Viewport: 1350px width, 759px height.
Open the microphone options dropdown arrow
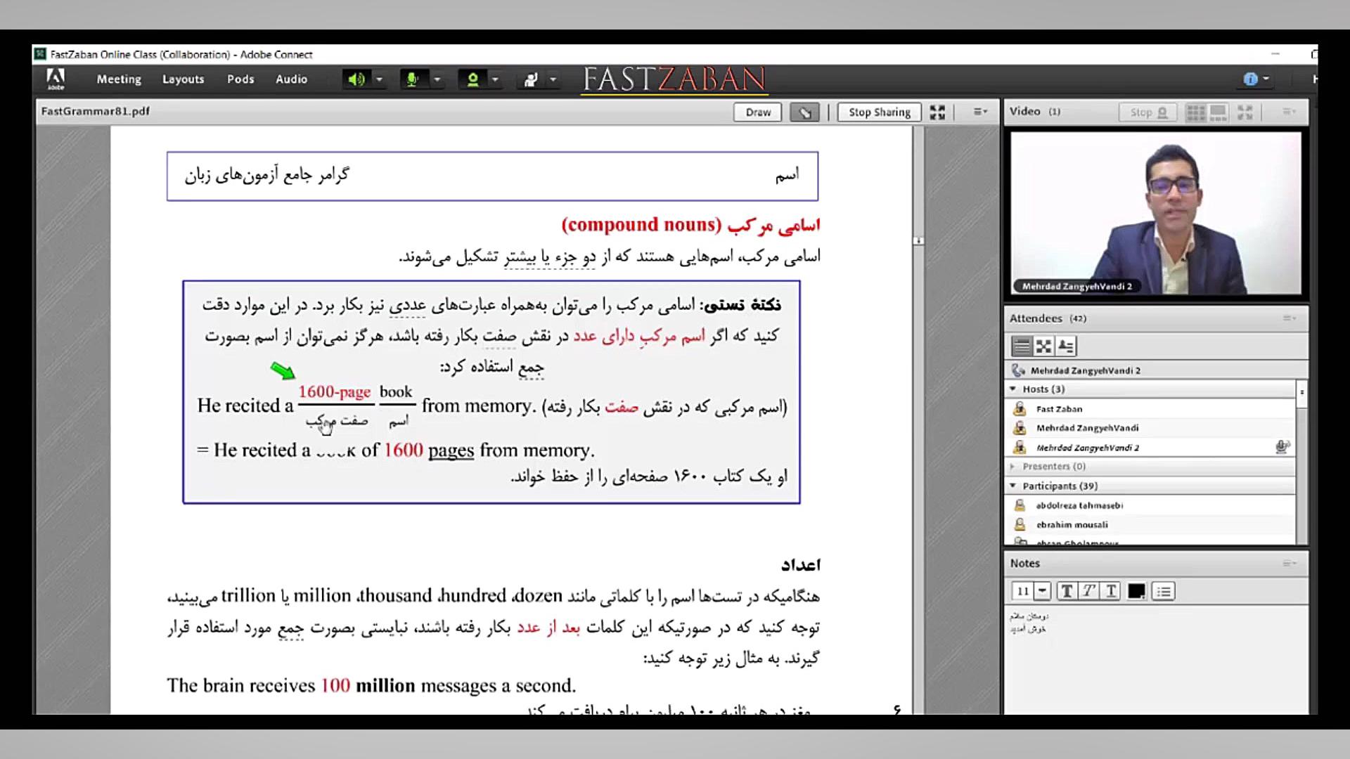437,79
